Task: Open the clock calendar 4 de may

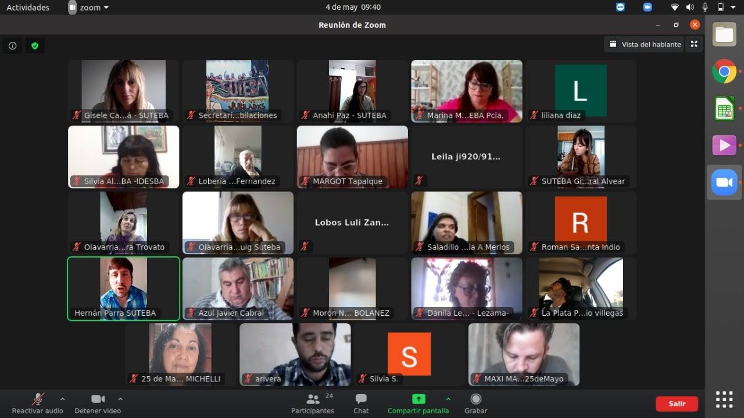Action: click(x=353, y=8)
